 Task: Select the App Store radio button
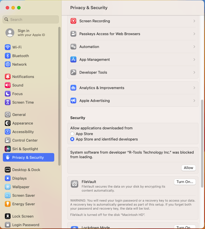[x=72, y=134]
